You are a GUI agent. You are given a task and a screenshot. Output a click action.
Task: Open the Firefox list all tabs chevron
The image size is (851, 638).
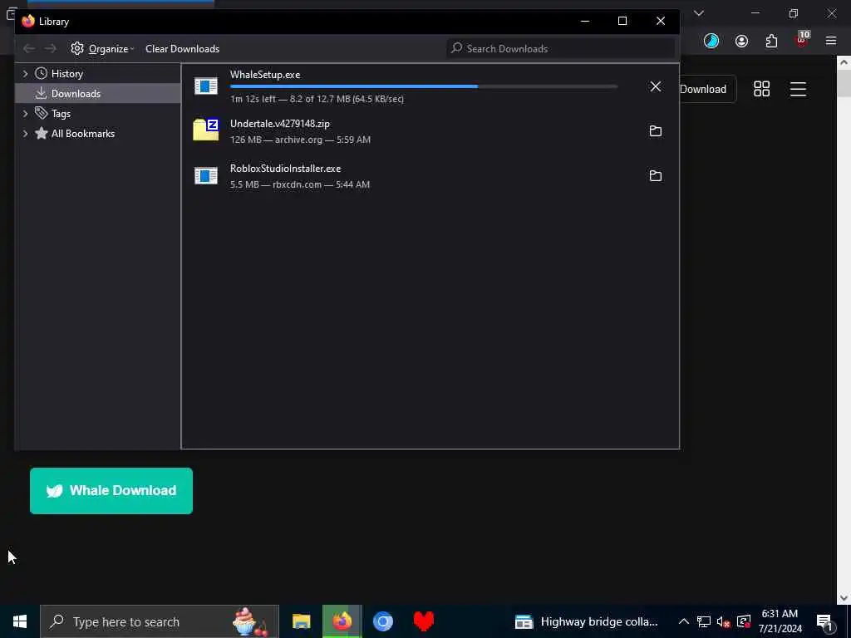(x=698, y=13)
